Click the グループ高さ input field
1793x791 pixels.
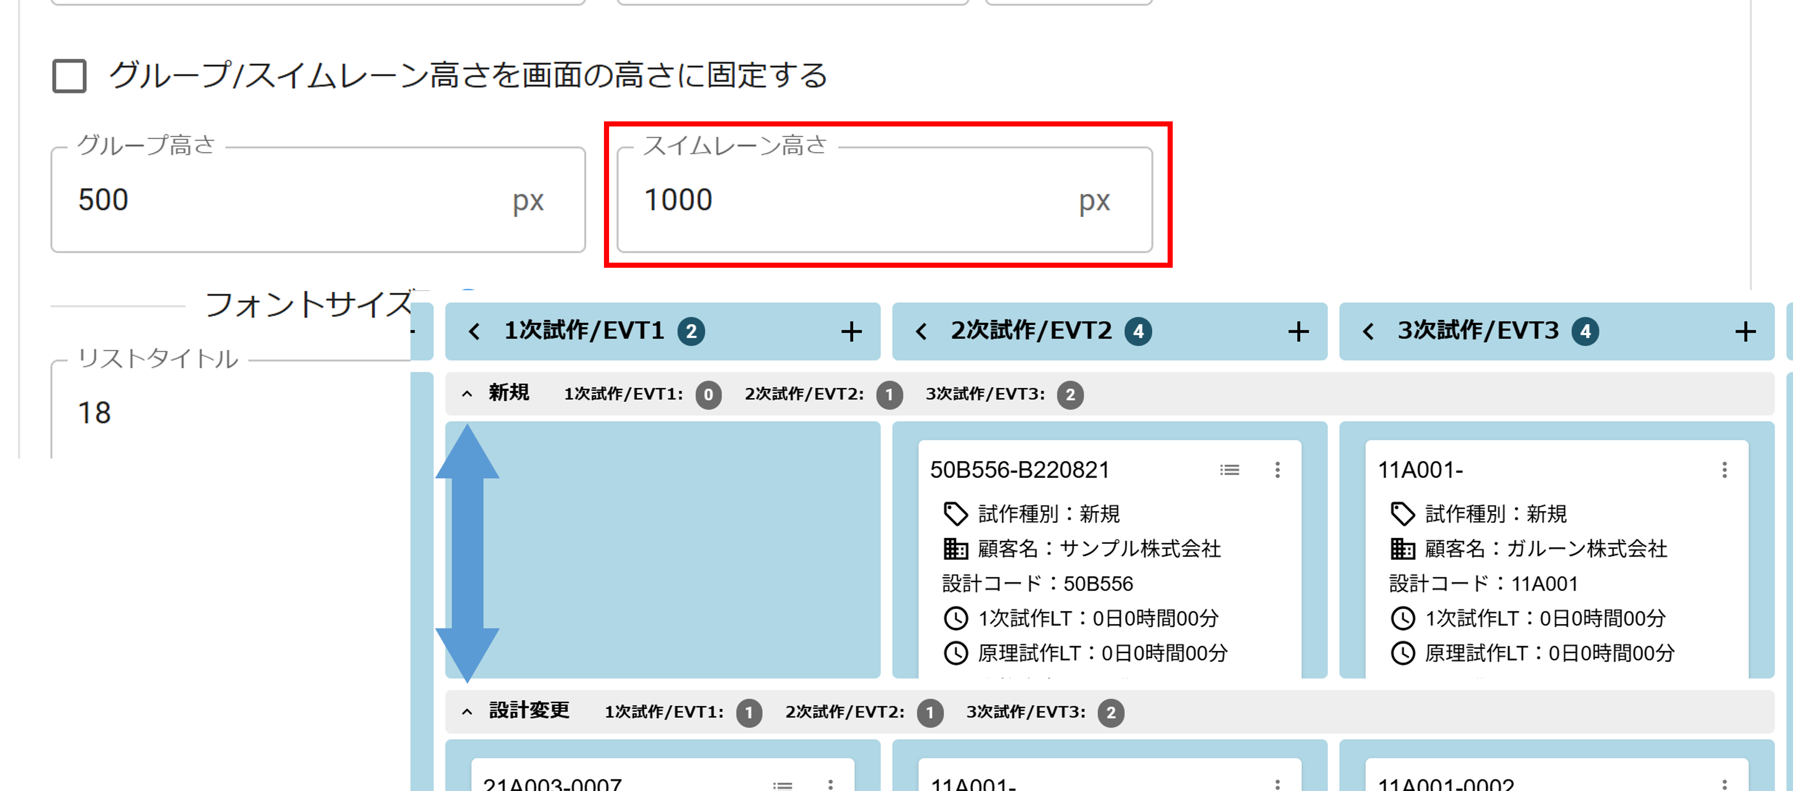point(318,199)
